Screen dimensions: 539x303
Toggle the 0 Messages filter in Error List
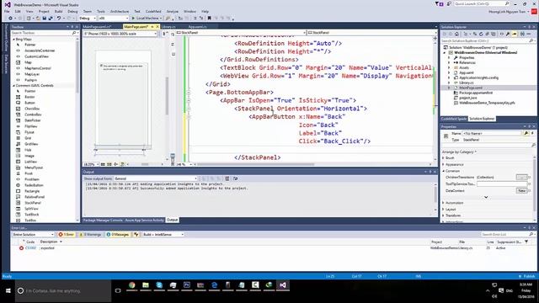(118, 234)
